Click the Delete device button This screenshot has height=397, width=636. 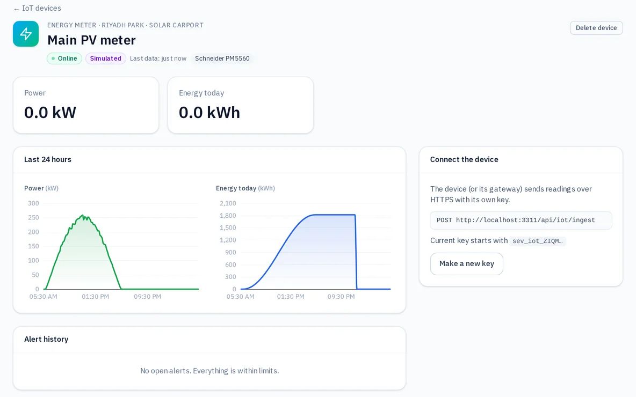coord(596,28)
